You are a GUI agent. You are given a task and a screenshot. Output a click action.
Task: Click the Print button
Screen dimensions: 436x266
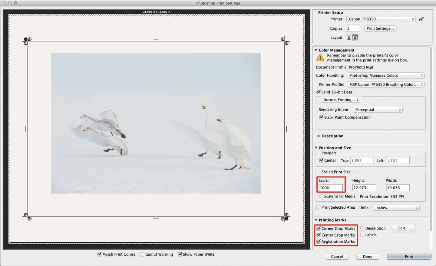tap(409, 256)
